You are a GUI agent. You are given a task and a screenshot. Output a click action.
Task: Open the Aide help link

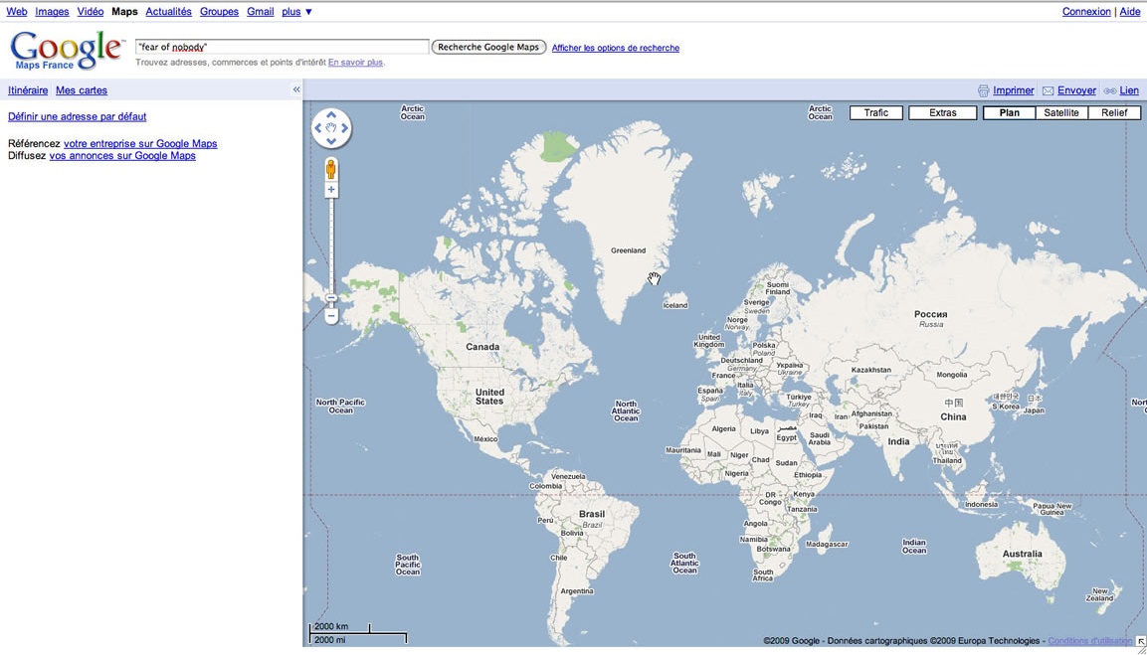point(1130,12)
